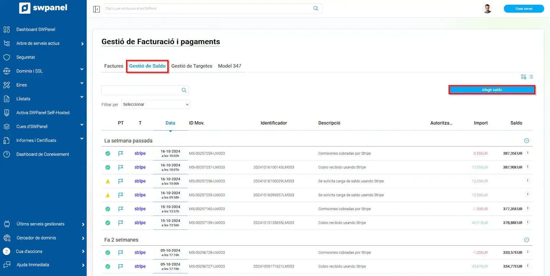Image resolution: width=550 pixels, height=276 pixels.
Task: Open row options for MS-00257256-LM003
Action: click(x=528, y=180)
